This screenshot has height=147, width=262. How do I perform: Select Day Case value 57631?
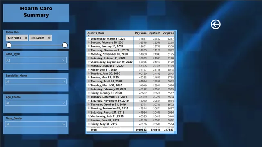(x=143, y=39)
